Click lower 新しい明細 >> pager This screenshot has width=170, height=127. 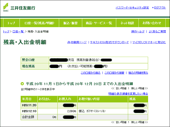point(140,122)
